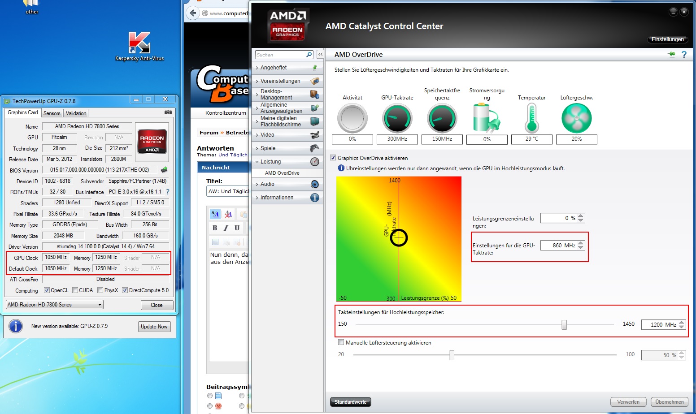Click the Radeon Graphics logo in GPU-Z
The image size is (696, 414).
coord(152,142)
